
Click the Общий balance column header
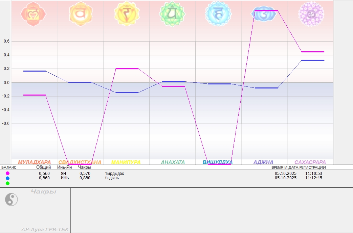[44, 167]
